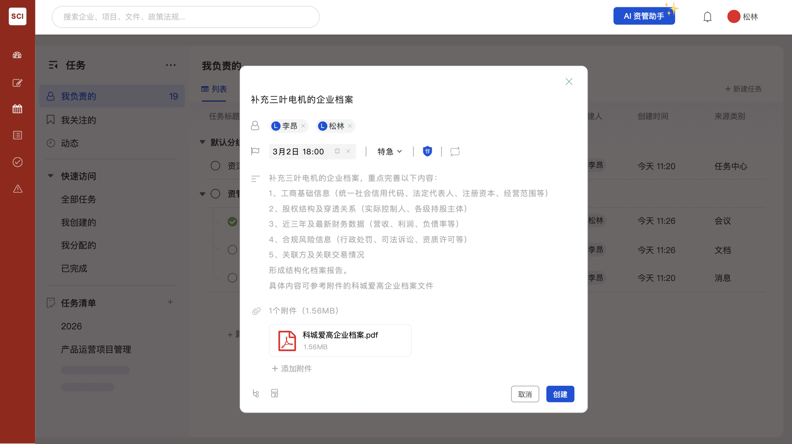Click into the task description text area
This screenshot has height=444, width=792.
409,232
